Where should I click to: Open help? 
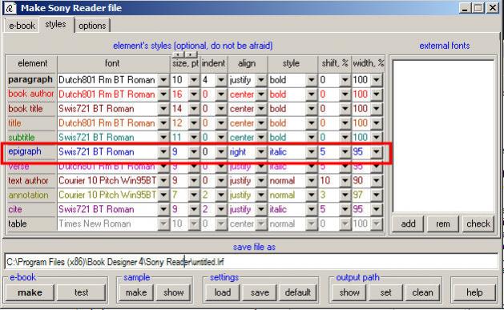(x=474, y=292)
